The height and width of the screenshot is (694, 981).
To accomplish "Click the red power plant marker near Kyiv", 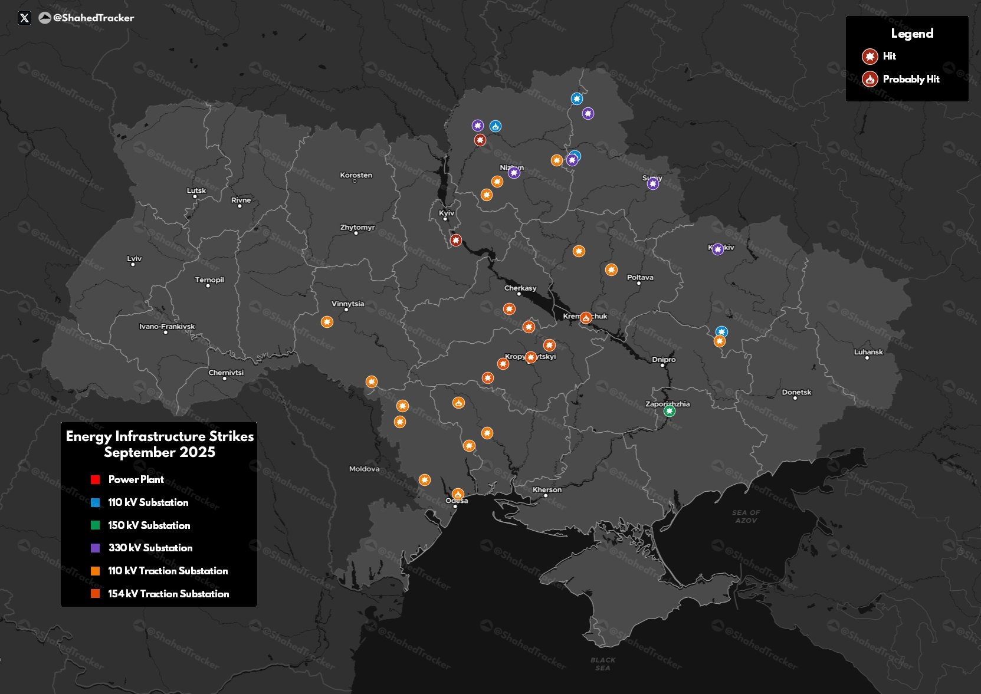I will point(456,240).
